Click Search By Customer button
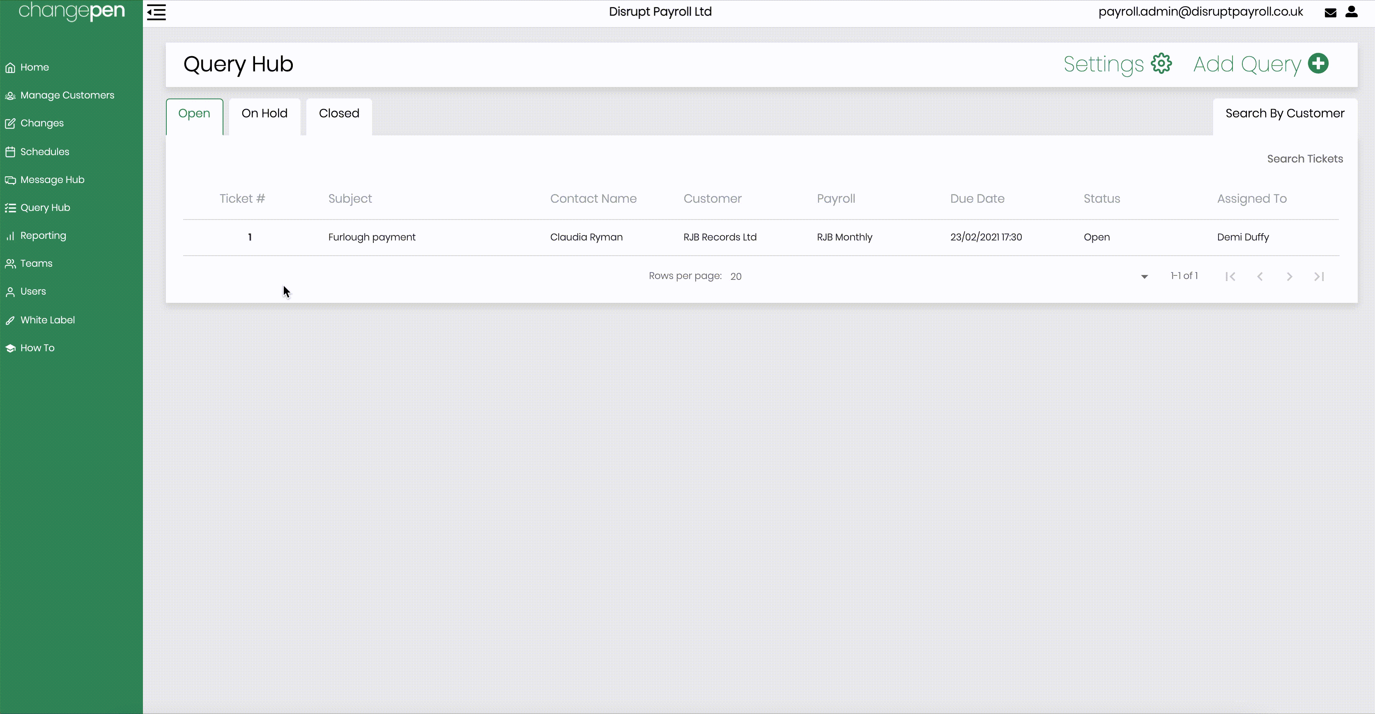Screen dimensions: 1375x714 [1284, 114]
